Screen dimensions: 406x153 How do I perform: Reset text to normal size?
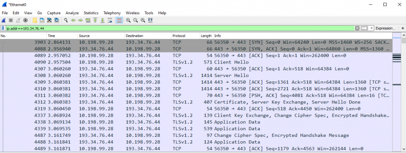pyautogui.click(x=143, y=21)
